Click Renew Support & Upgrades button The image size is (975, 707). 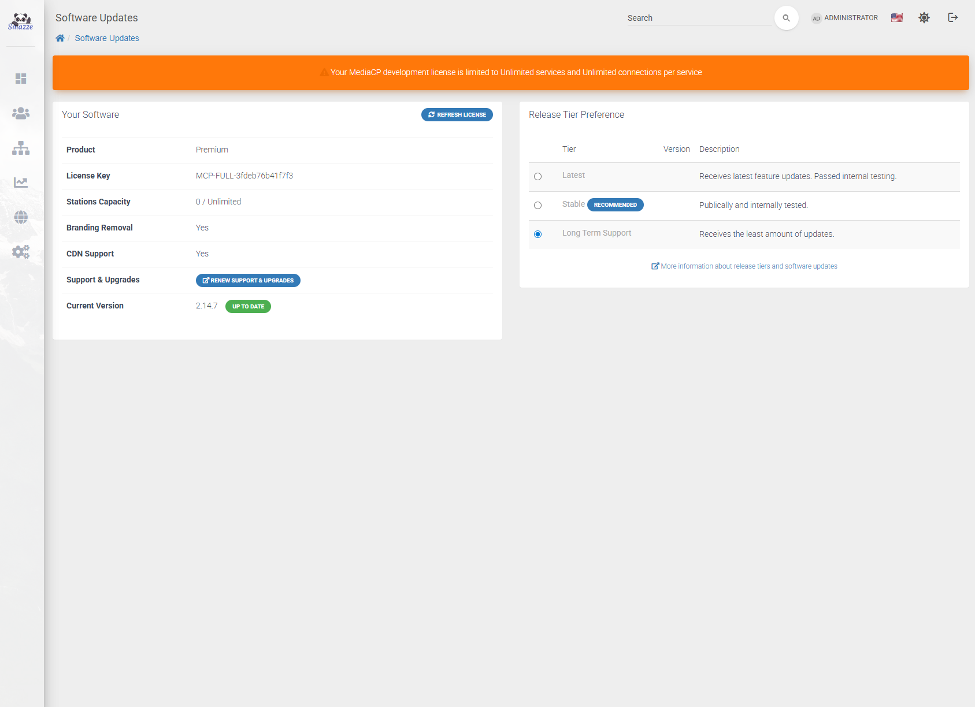[x=248, y=280]
